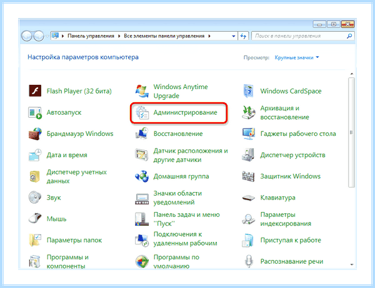This screenshot has height=288, width=375.
Task: Open the Windows CardSpace link
Action: pos(291,91)
